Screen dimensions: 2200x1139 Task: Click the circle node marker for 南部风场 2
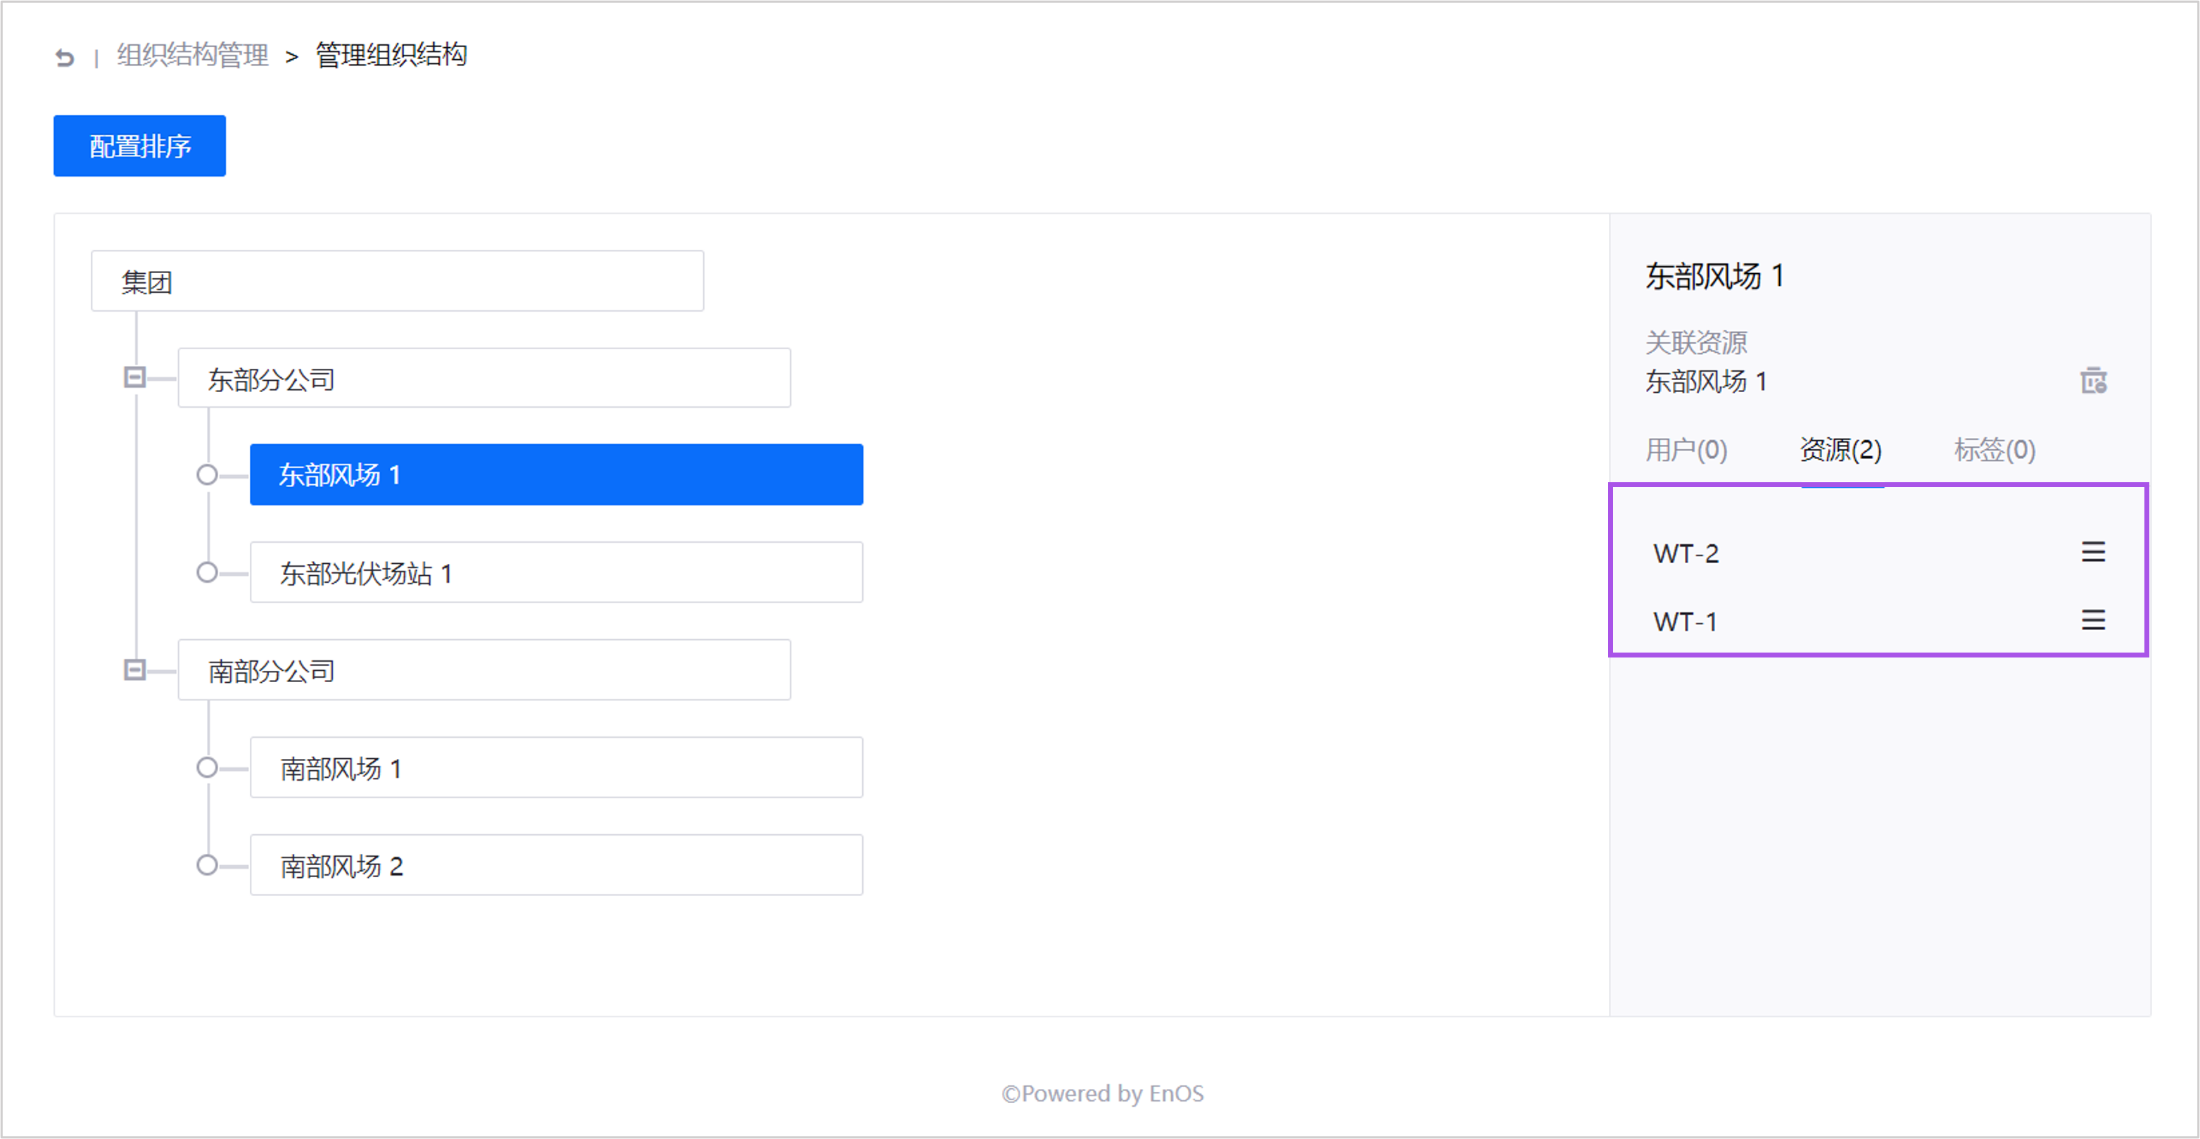tap(207, 864)
